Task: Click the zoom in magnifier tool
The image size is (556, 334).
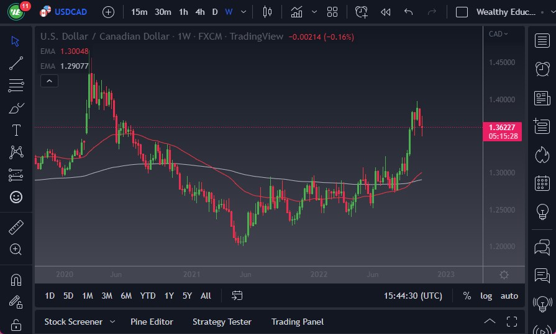Action: (16, 249)
